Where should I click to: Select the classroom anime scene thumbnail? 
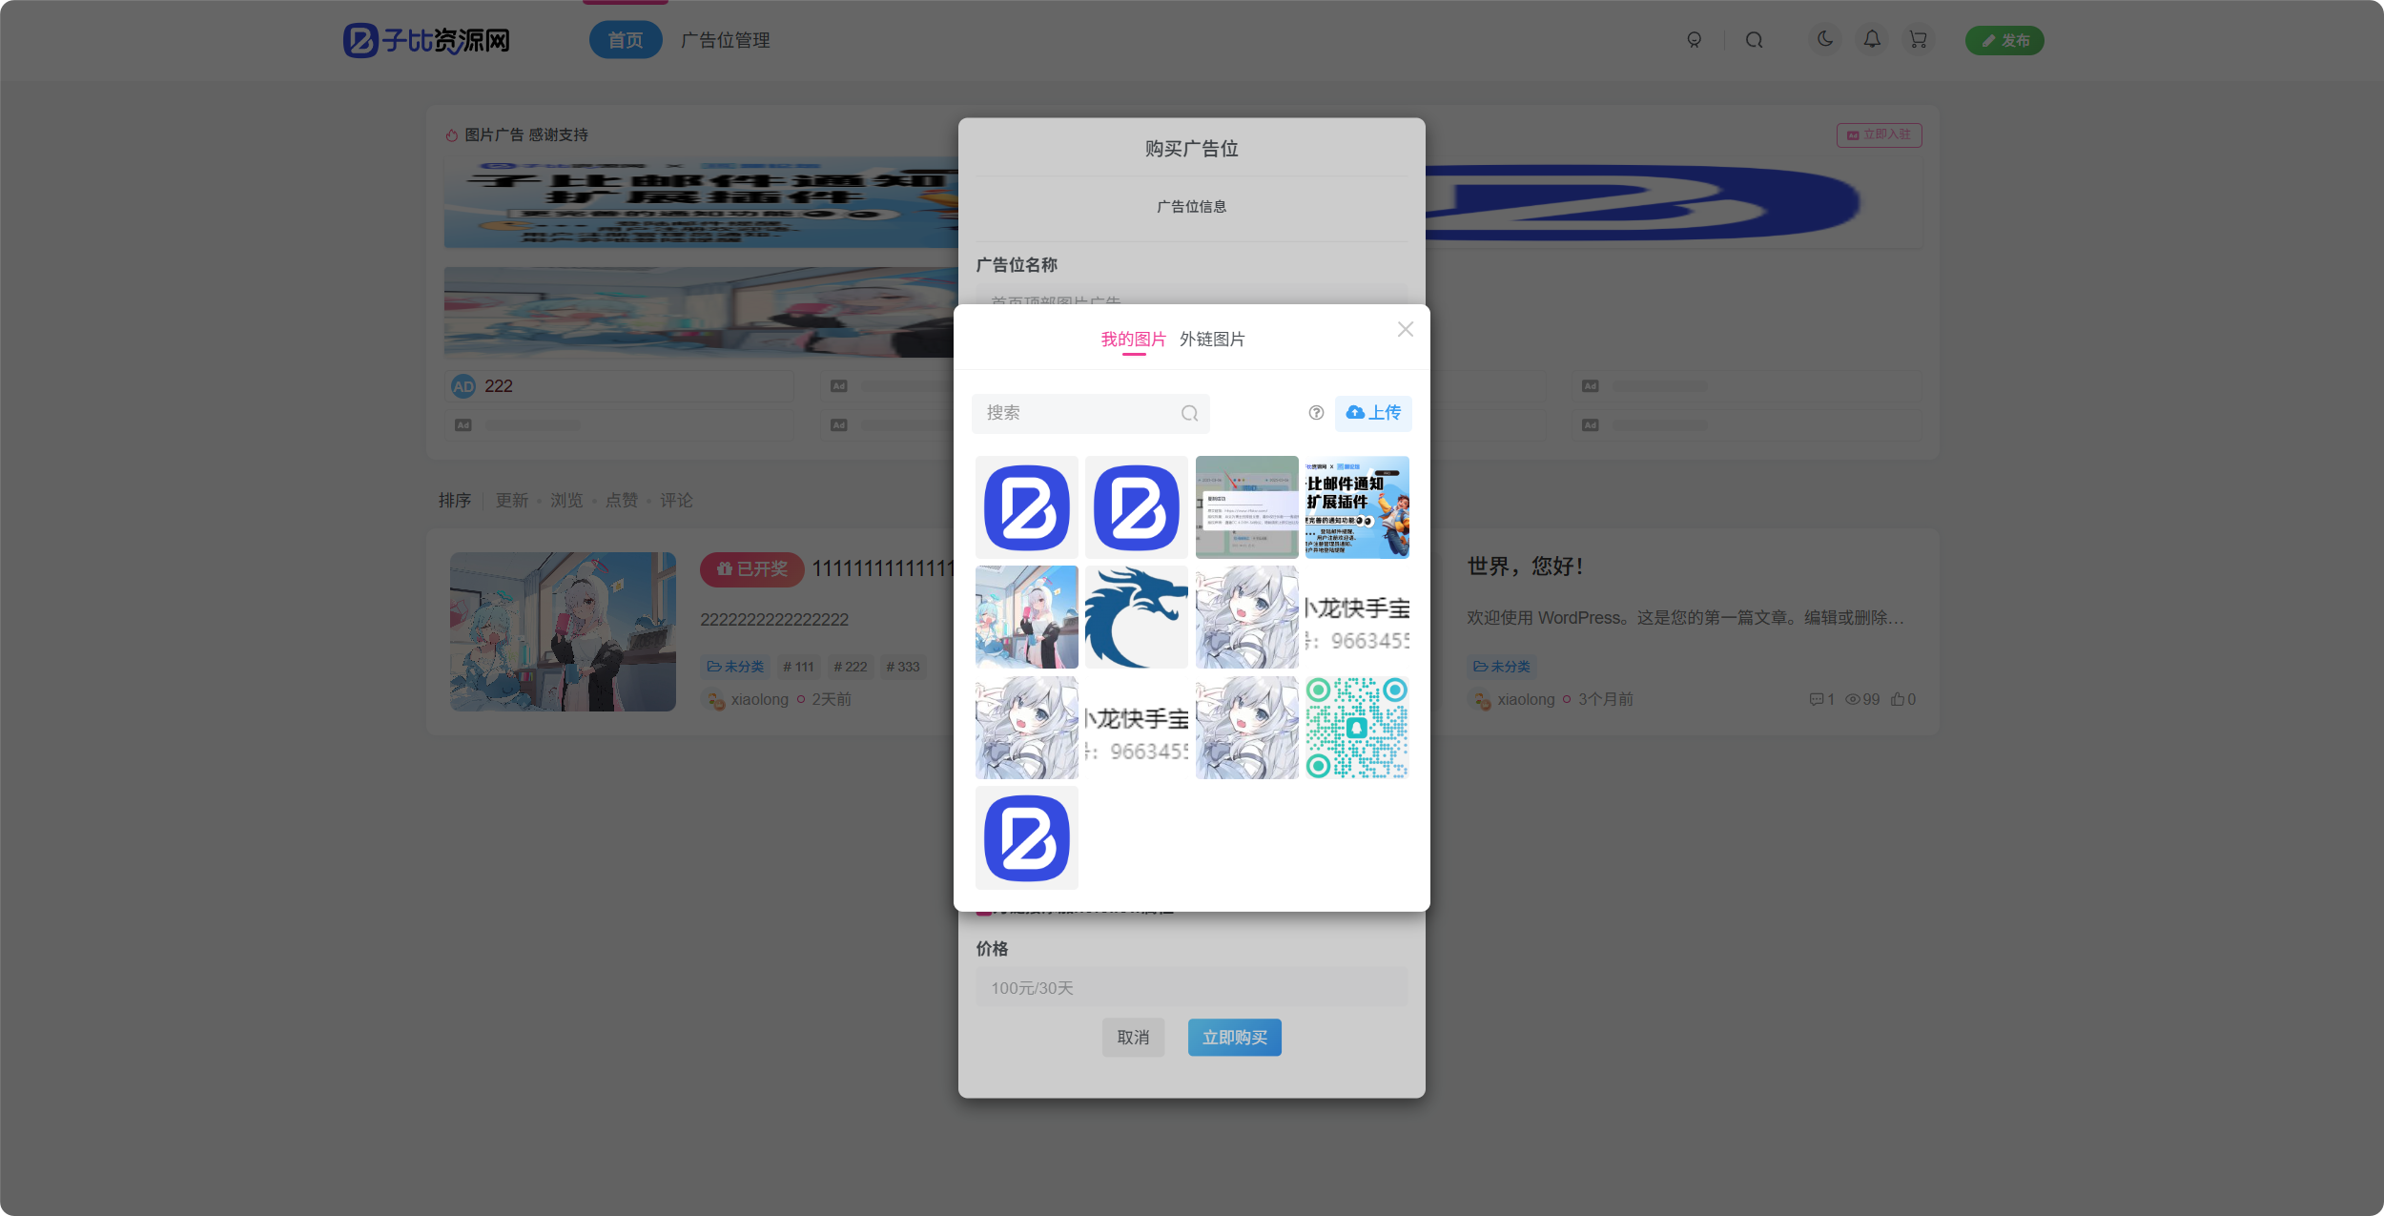(1026, 617)
